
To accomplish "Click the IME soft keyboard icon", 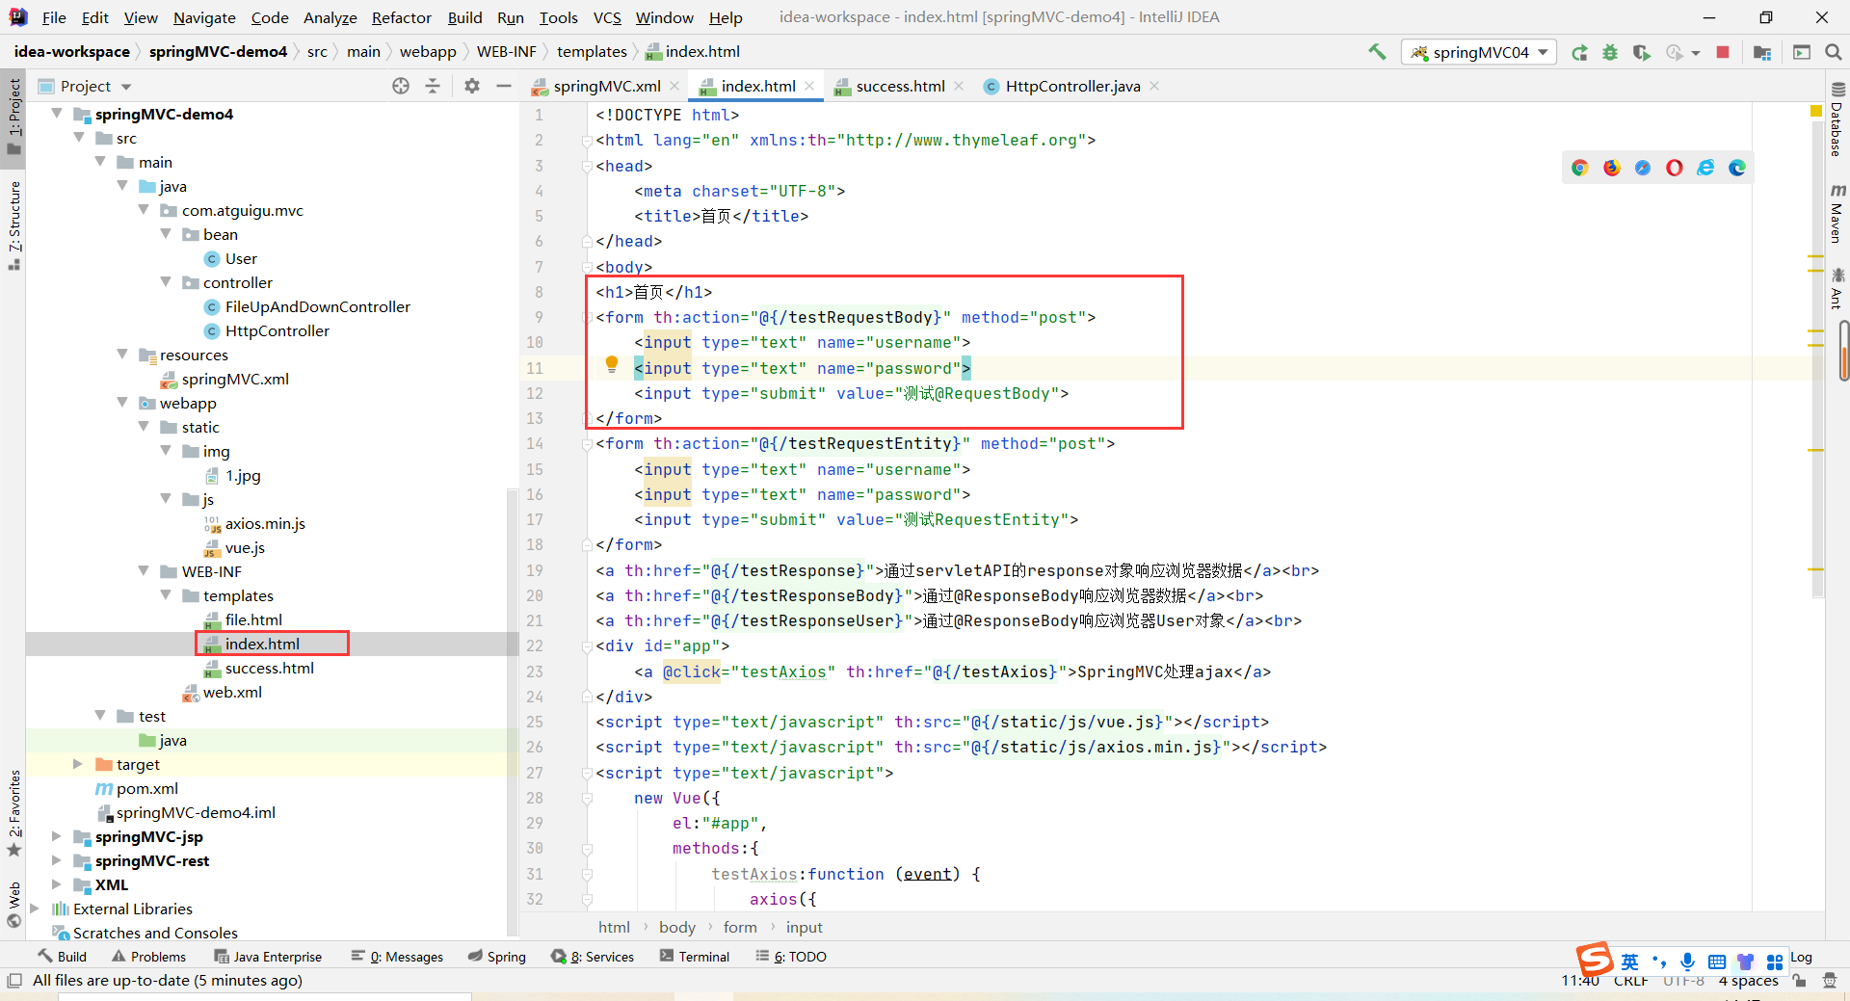I will 1716,961.
